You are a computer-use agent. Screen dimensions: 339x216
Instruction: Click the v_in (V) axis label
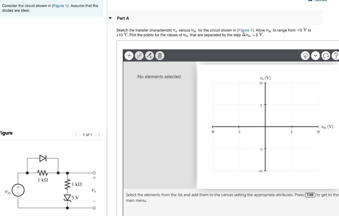[x=327, y=127]
